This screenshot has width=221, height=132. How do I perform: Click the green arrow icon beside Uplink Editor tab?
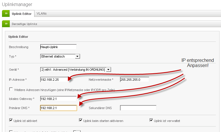point(6,13)
